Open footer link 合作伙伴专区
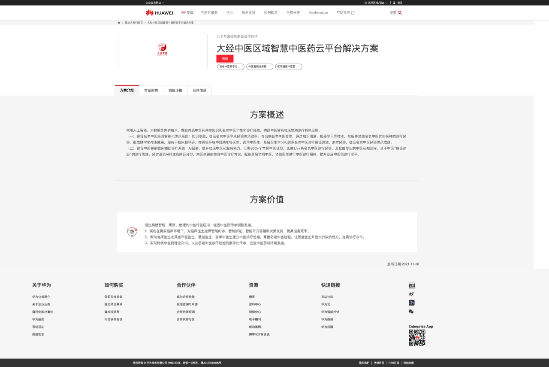This screenshot has width=549, height=367. [186, 319]
